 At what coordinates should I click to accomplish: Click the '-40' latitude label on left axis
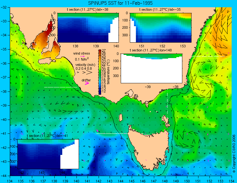point(4,120)
